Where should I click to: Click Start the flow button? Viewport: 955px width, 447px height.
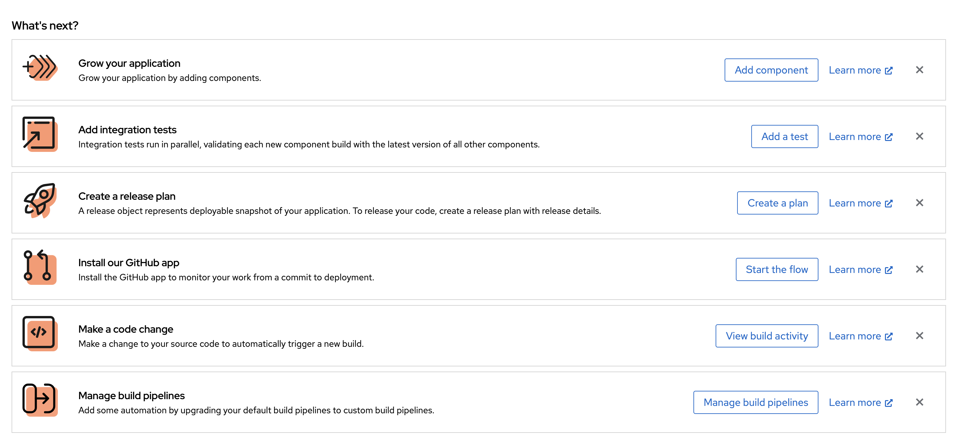tap(777, 269)
